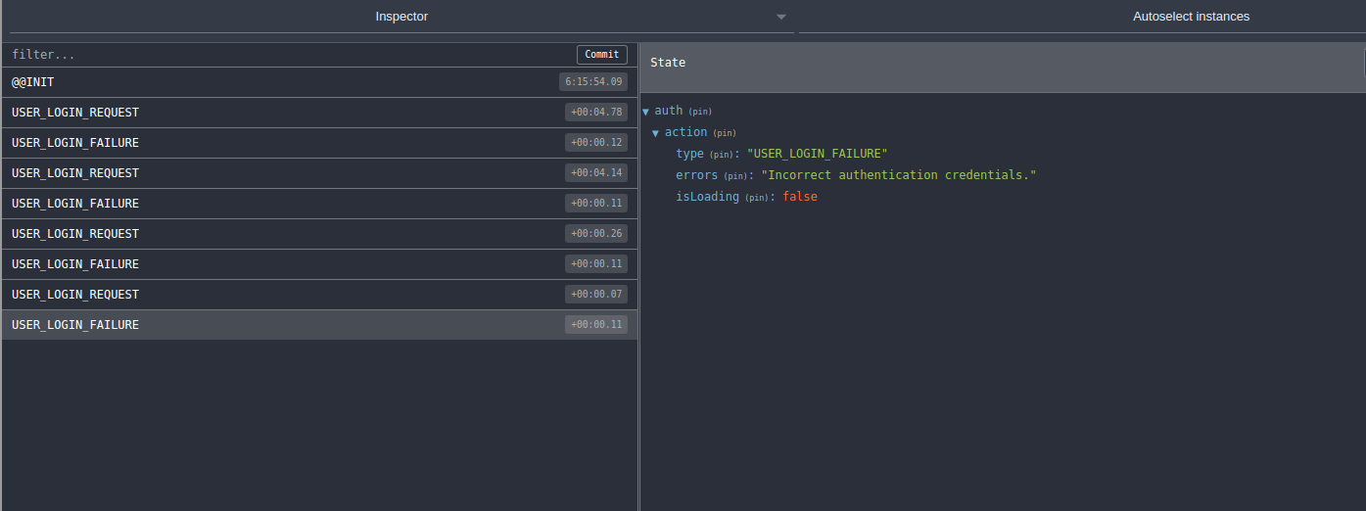Pin the auth state key
Image resolution: width=1366 pixels, height=511 pixels.
[699, 112]
